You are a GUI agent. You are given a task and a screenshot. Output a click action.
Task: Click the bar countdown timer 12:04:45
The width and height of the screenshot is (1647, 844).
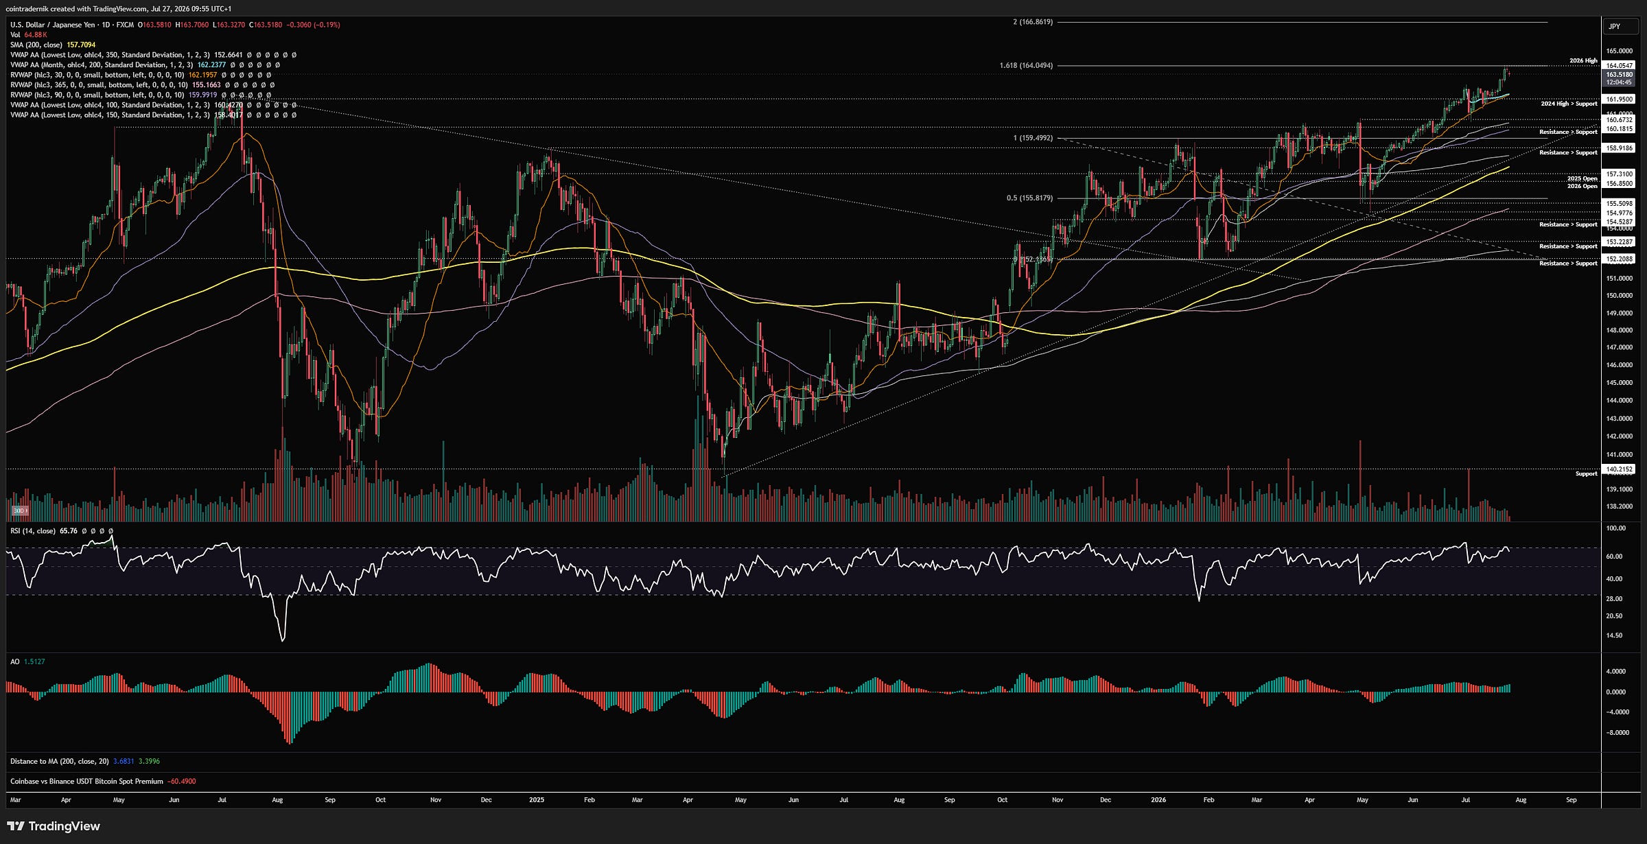[x=1620, y=82]
